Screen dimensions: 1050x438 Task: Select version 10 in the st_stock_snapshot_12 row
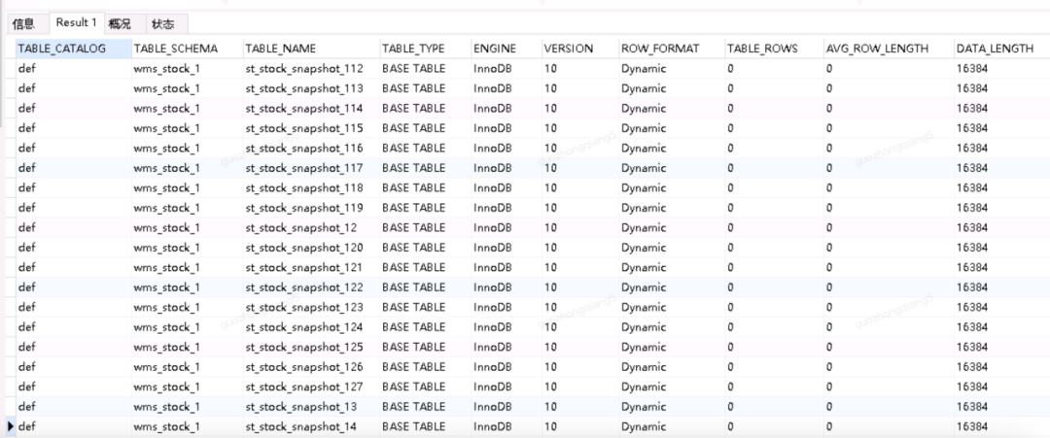click(x=579, y=227)
